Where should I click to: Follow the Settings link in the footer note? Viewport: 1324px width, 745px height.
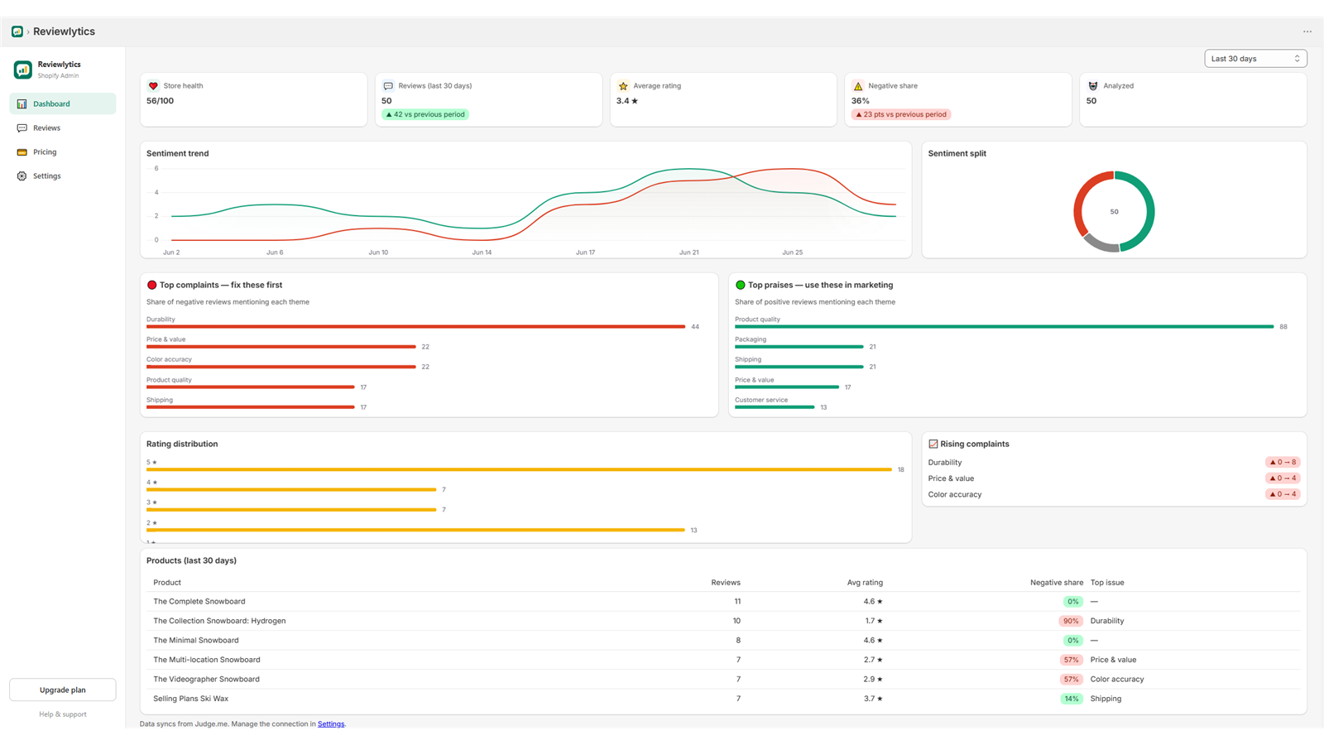point(331,724)
